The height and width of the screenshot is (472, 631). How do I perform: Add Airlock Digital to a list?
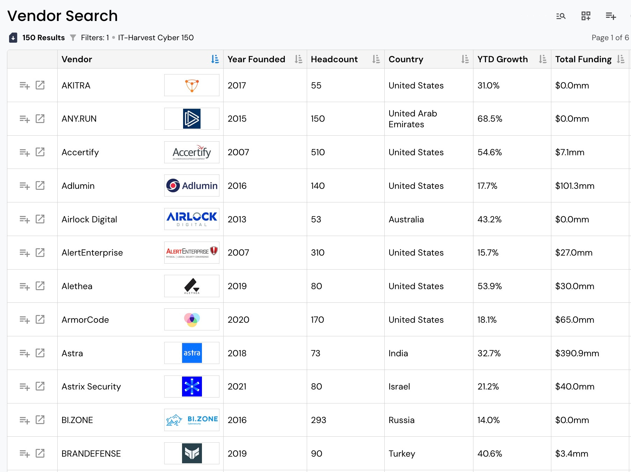coord(24,219)
